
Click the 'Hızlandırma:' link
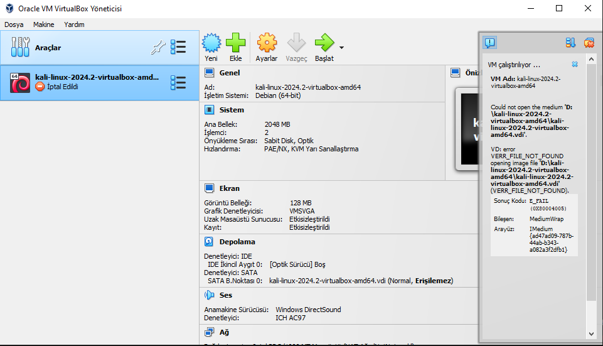[222, 149]
